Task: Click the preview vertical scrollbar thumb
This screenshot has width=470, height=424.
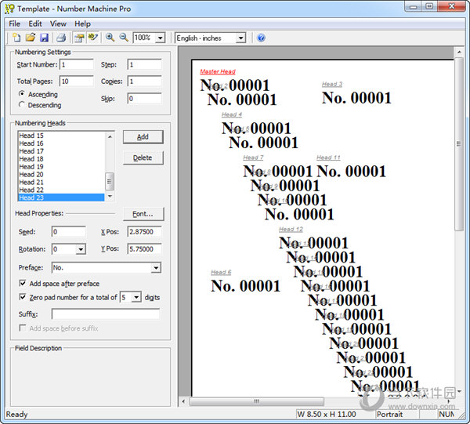Action: [458, 144]
